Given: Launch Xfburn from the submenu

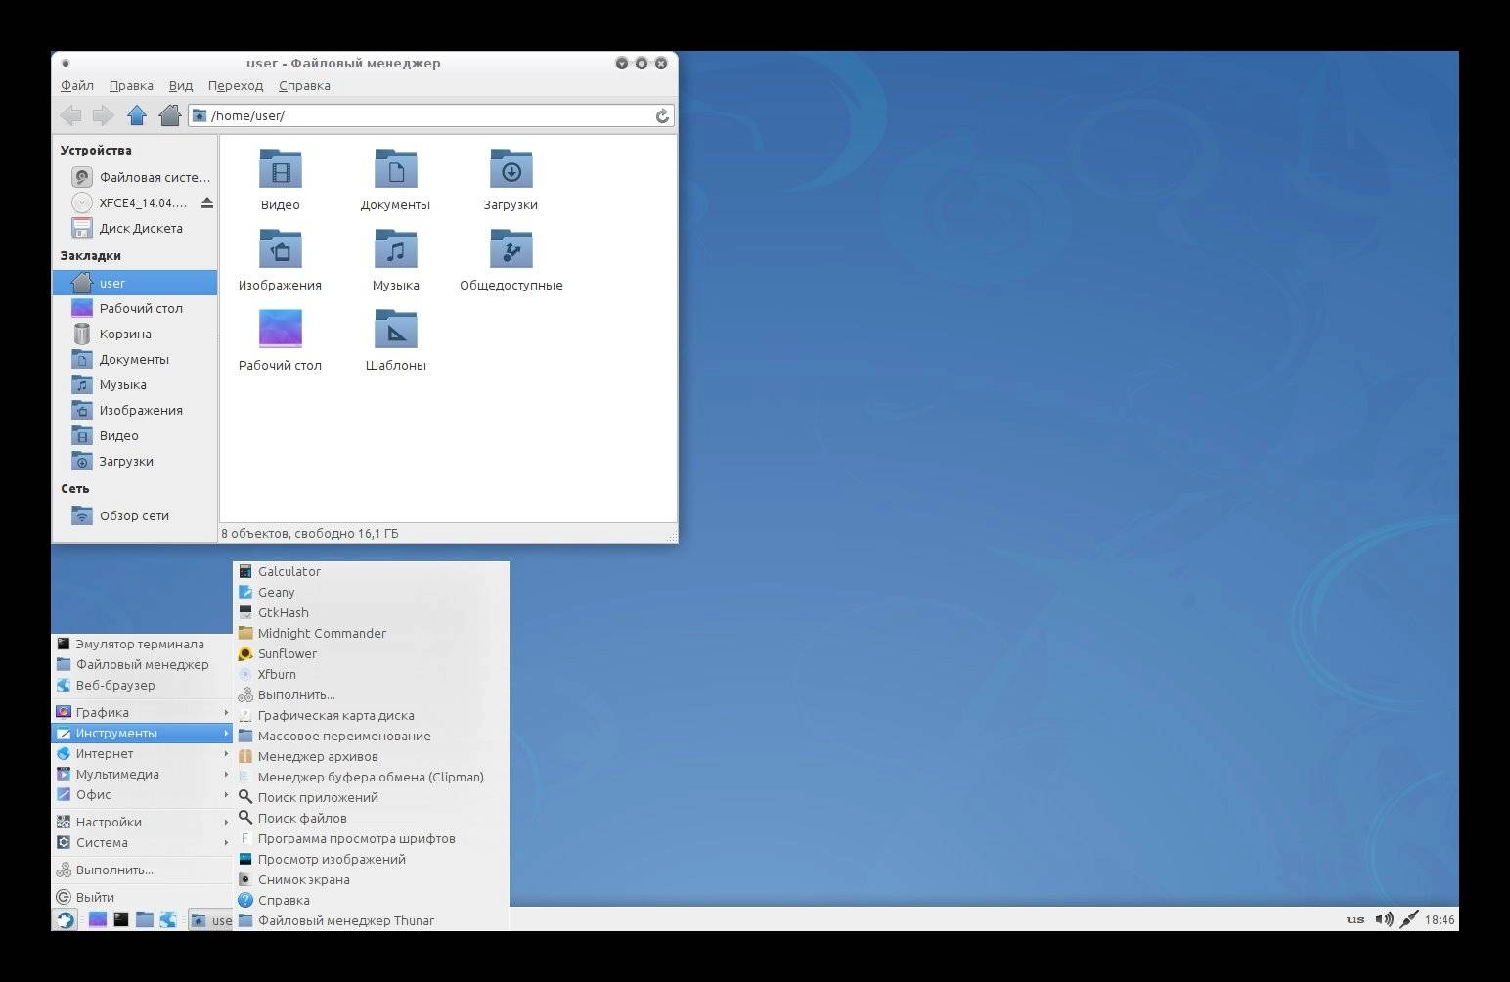Looking at the screenshot, I should tap(371, 674).
